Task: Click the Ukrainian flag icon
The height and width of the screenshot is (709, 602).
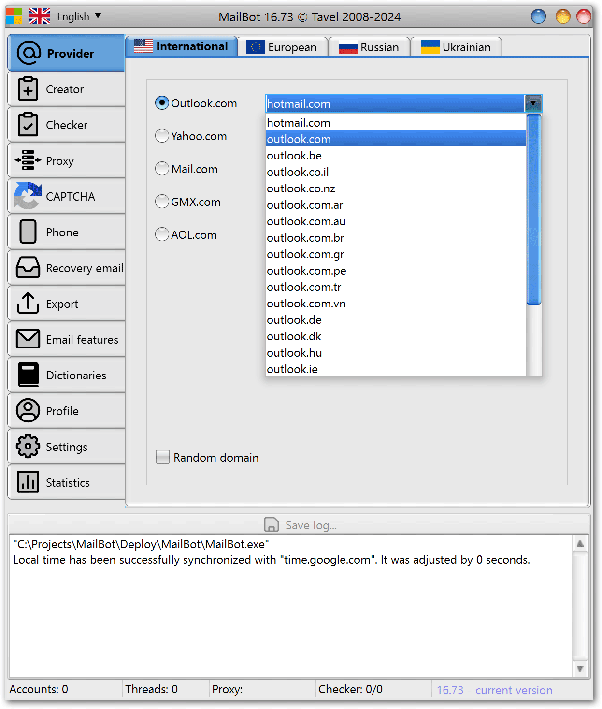Action: coord(430,47)
